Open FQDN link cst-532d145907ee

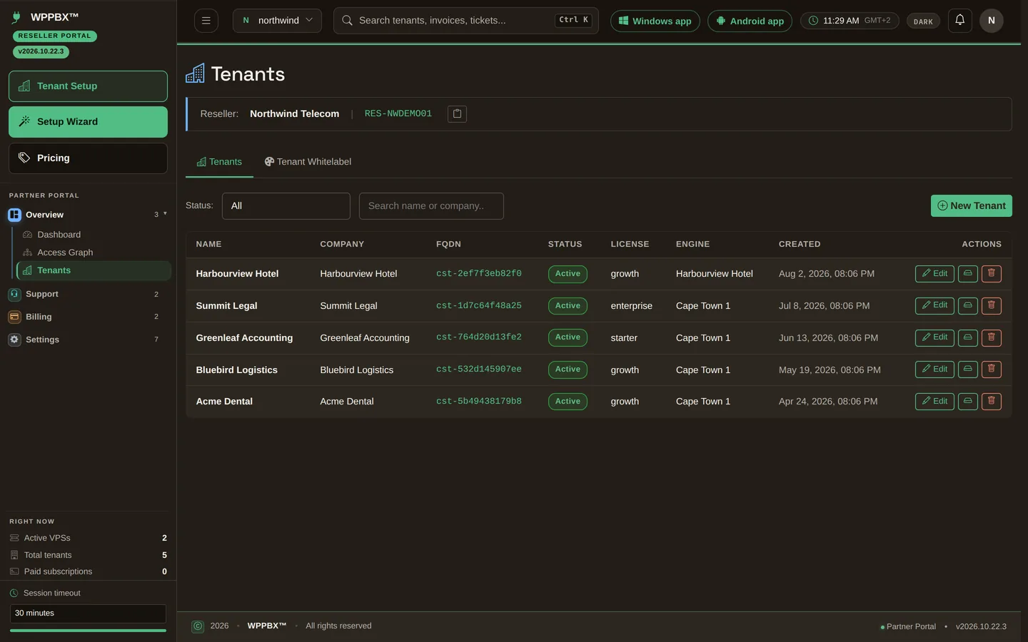pyautogui.click(x=478, y=370)
